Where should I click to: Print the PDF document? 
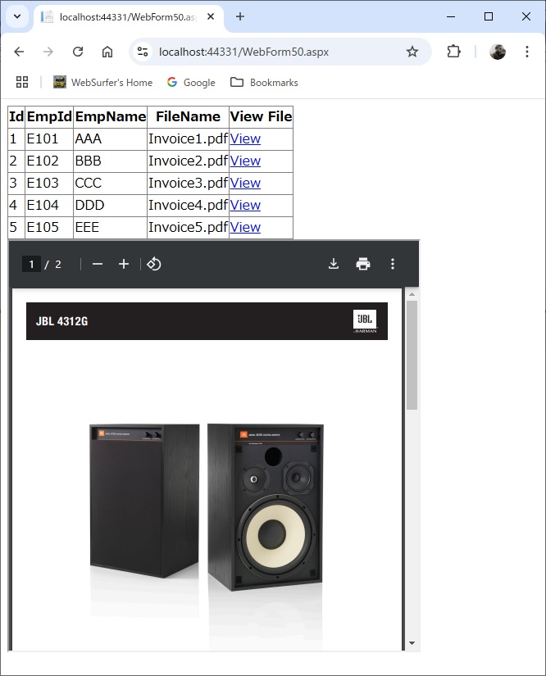[x=363, y=264]
